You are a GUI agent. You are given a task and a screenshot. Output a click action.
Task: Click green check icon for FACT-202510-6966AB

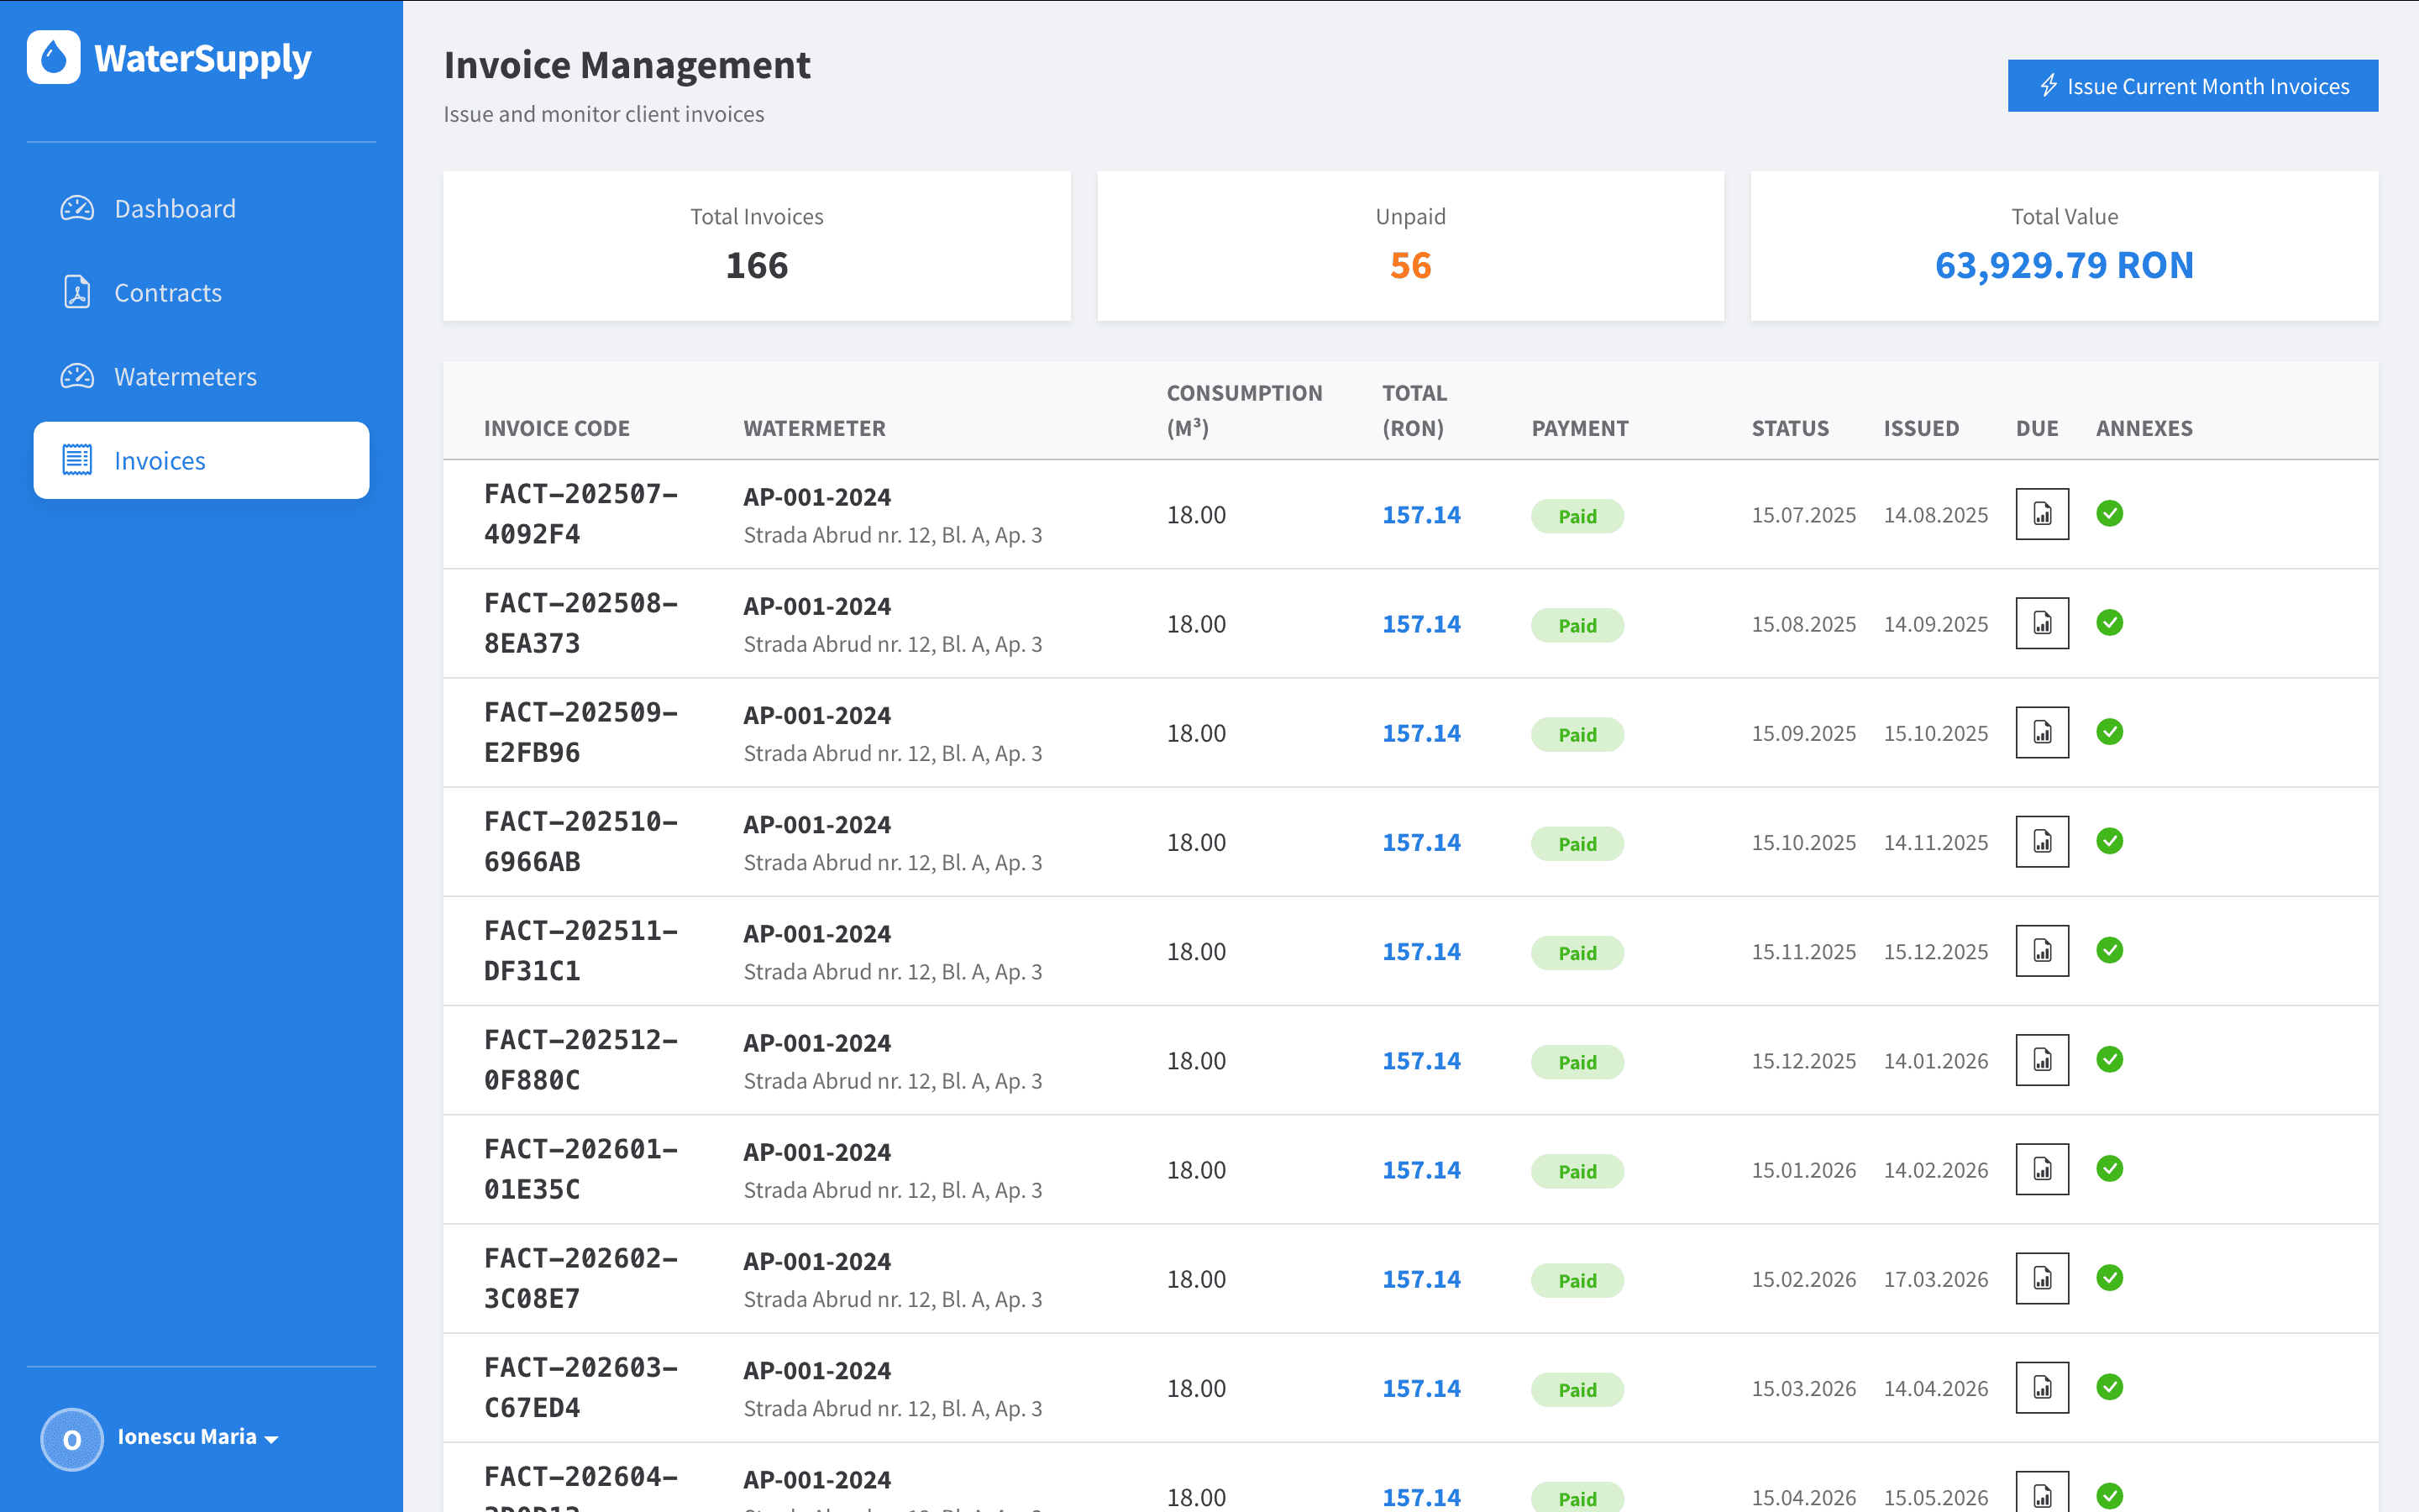pos(2110,840)
